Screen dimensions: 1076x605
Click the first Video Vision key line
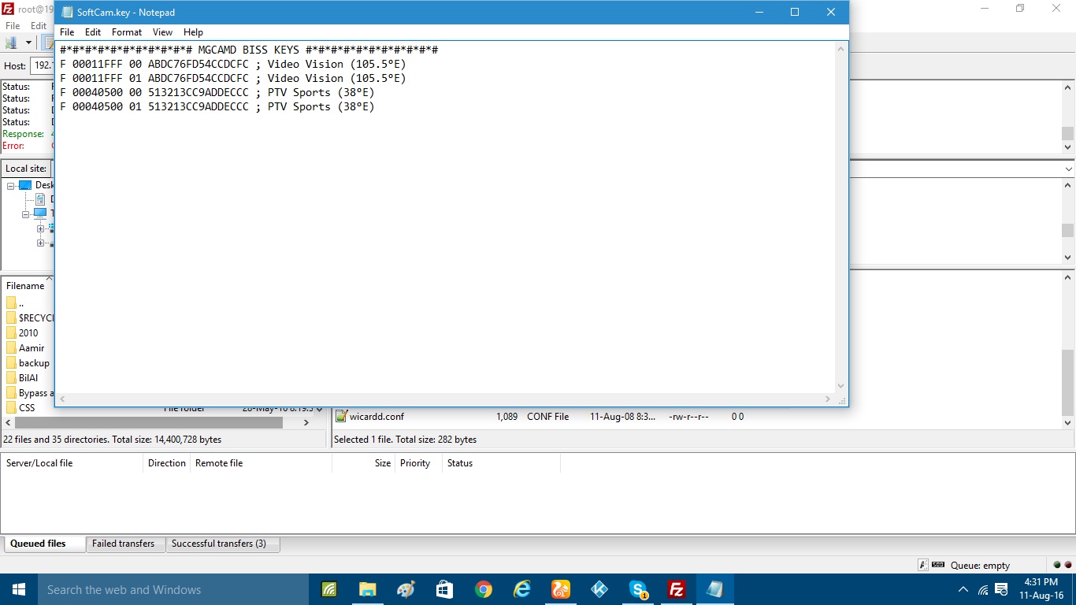click(233, 64)
